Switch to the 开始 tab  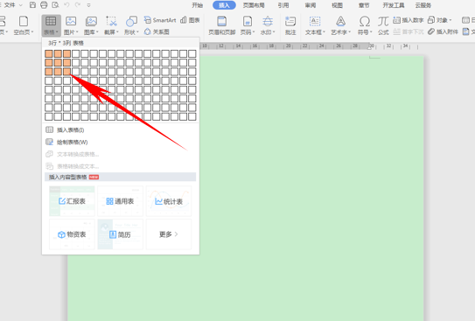[197, 5]
